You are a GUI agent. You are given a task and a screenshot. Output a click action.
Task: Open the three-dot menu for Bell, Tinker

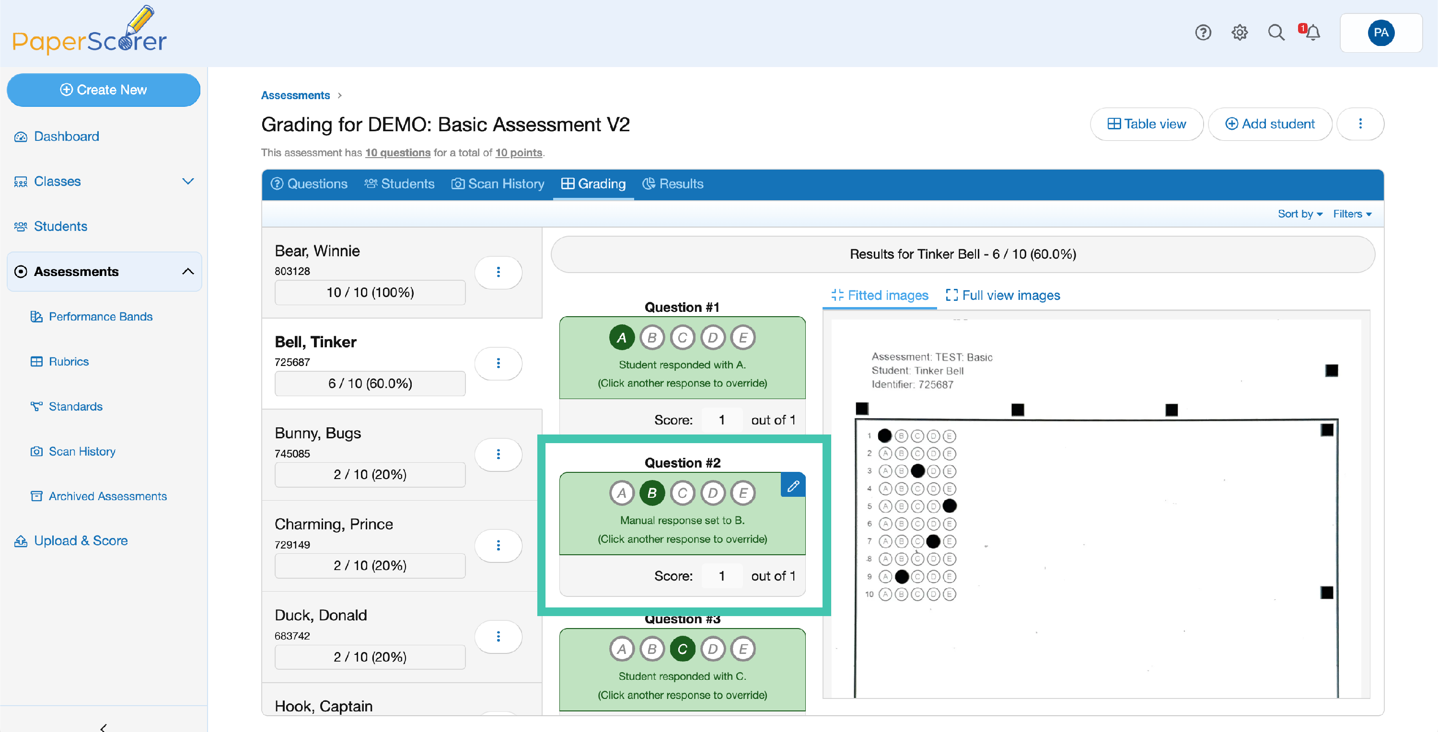coord(498,363)
